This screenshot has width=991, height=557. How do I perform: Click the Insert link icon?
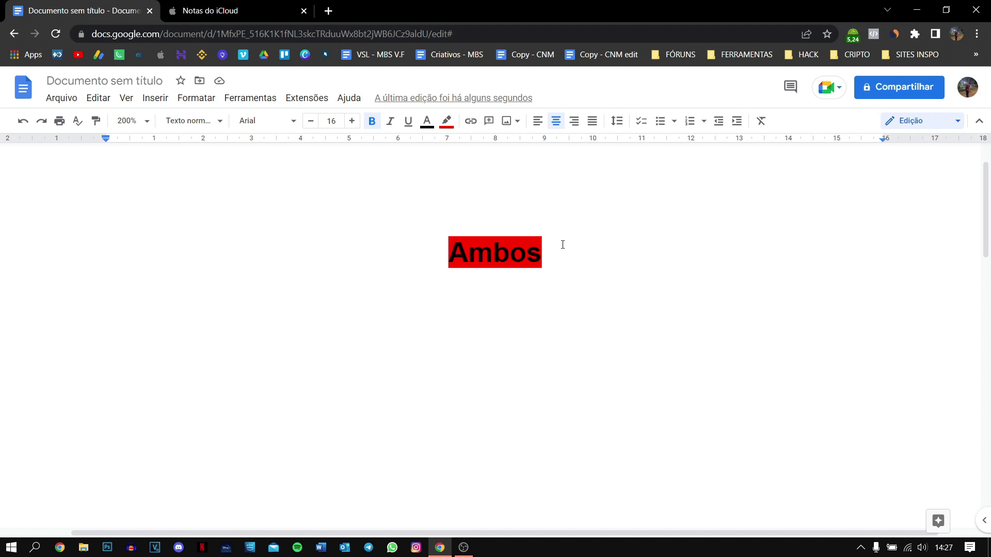[470, 121]
